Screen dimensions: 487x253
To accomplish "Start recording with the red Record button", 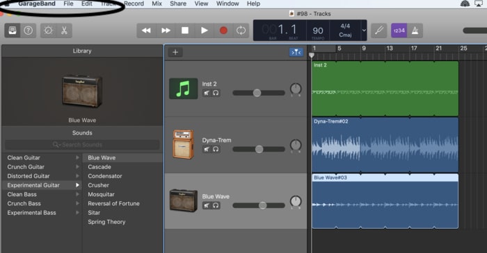I will (x=223, y=30).
